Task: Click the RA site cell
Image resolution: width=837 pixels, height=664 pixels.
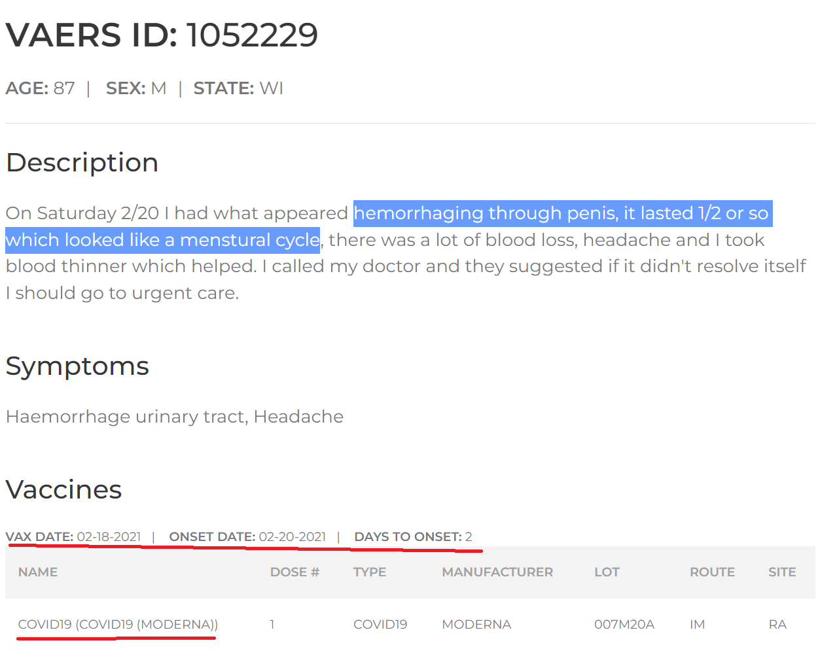Action: [777, 625]
